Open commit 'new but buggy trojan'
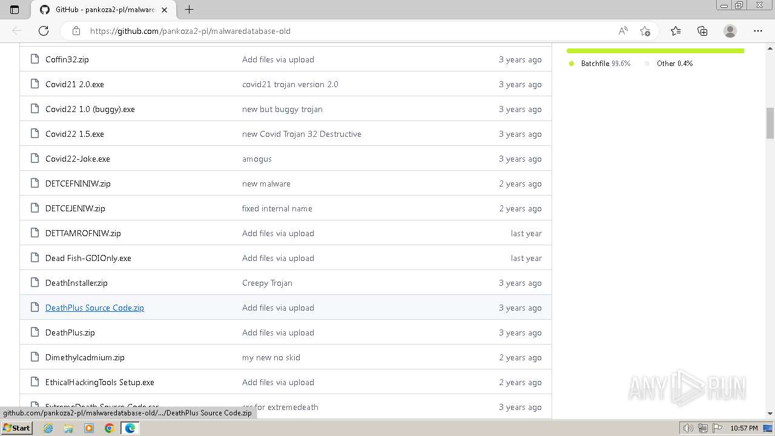 pos(282,109)
